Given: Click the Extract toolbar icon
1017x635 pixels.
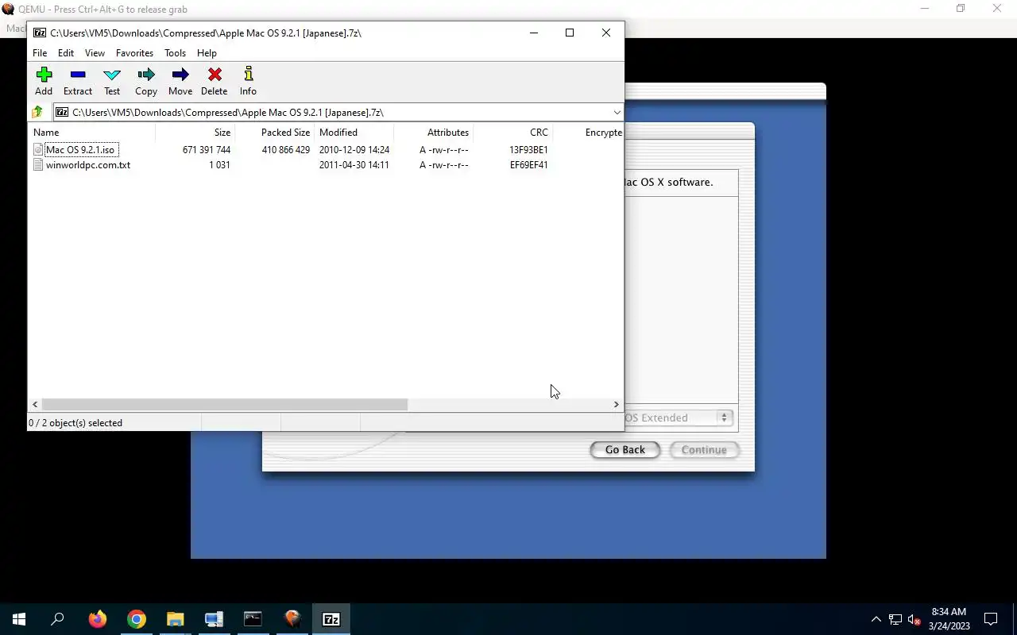Looking at the screenshot, I should [x=78, y=81].
